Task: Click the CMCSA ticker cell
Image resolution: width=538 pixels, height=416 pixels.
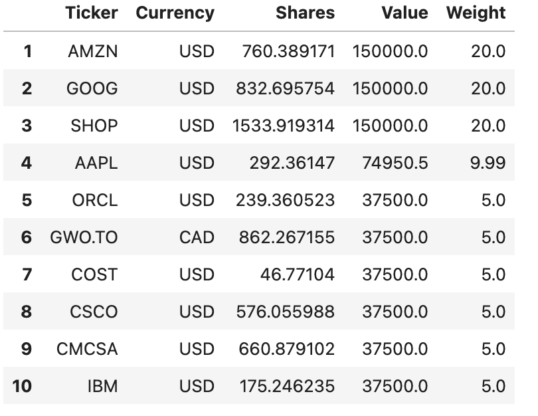Action: 87,349
